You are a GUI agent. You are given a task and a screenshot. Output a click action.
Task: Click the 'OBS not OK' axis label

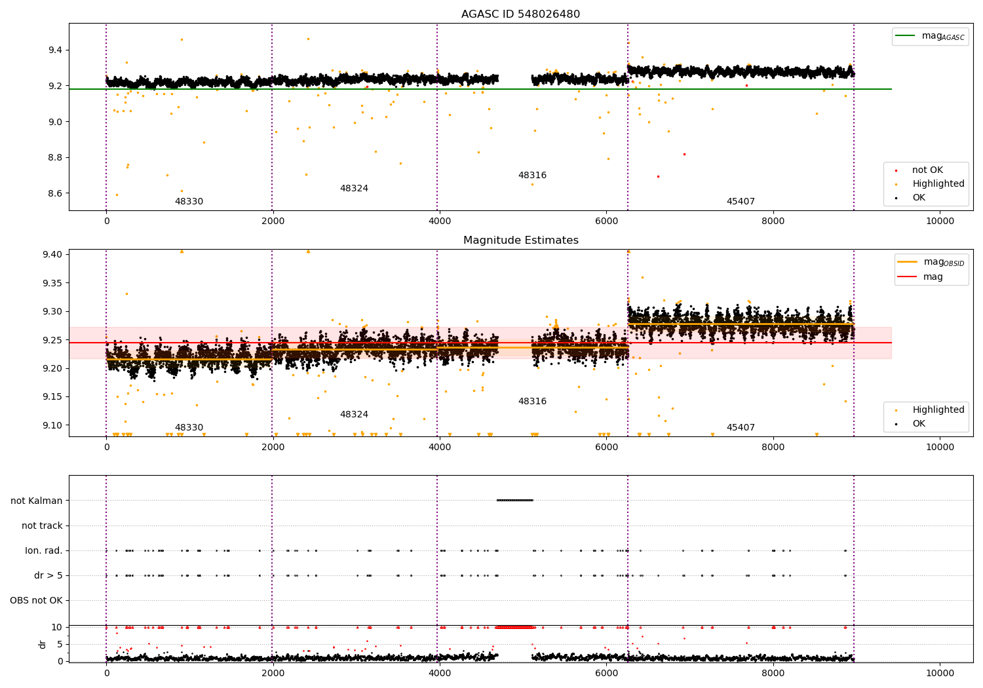tap(37, 601)
